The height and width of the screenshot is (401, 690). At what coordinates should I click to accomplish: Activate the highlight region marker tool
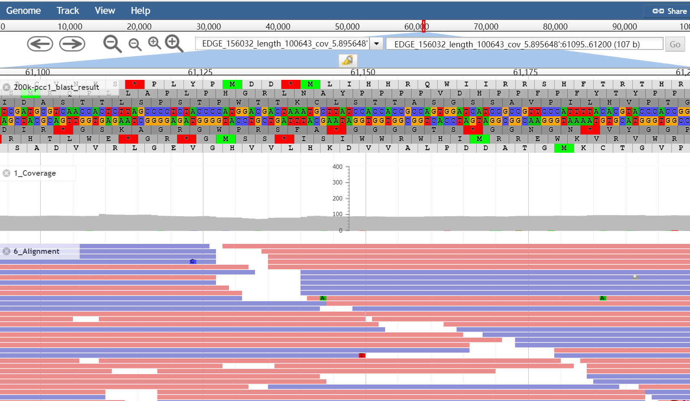(348, 60)
